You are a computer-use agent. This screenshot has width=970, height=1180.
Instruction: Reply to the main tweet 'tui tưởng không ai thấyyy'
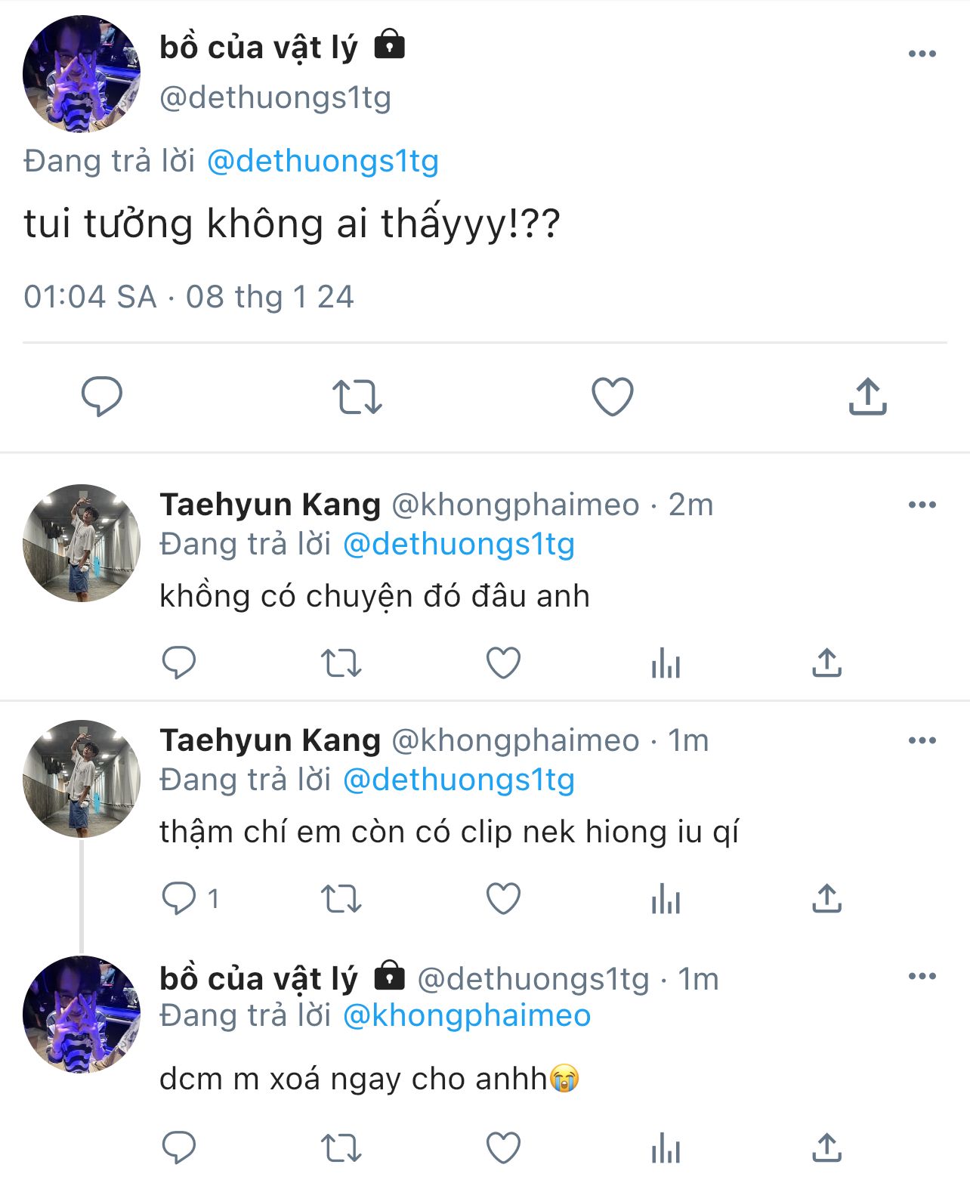point(102,396)
